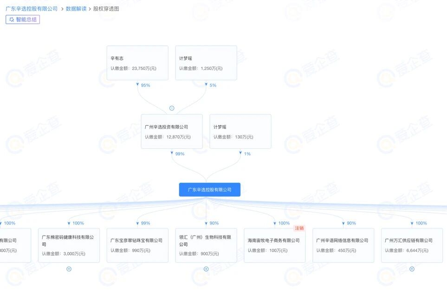
Task: Expand the 广州万汇供应链有限公司 node
Action: 412,269
